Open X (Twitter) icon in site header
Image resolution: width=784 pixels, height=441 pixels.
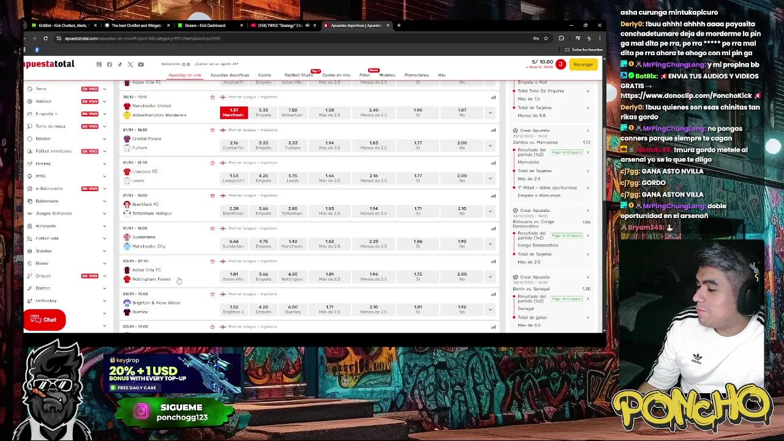[130, 64]
